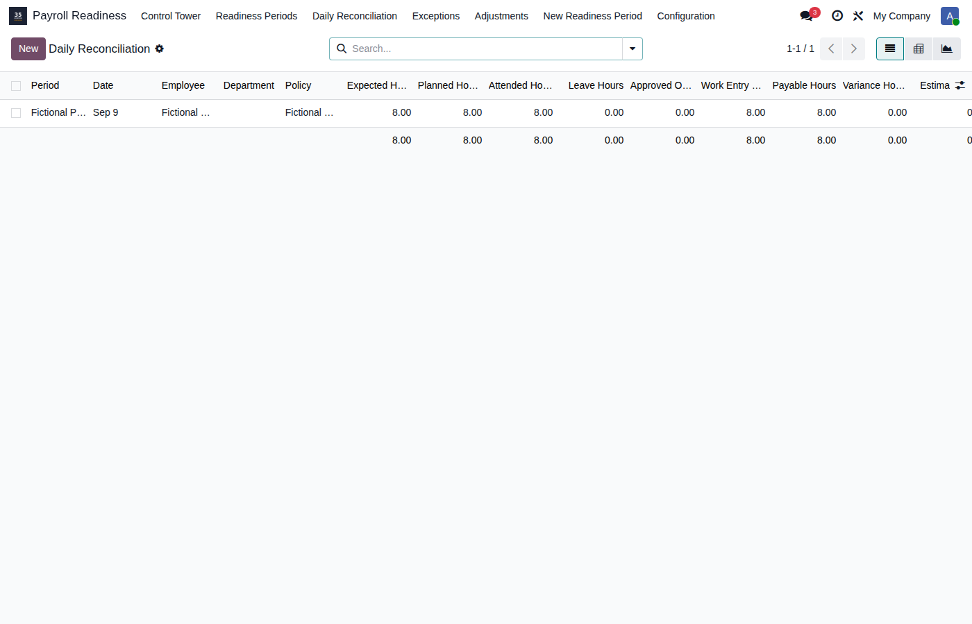
Task: Click the search magnifier icon
Action: click(x=342, y=49)
